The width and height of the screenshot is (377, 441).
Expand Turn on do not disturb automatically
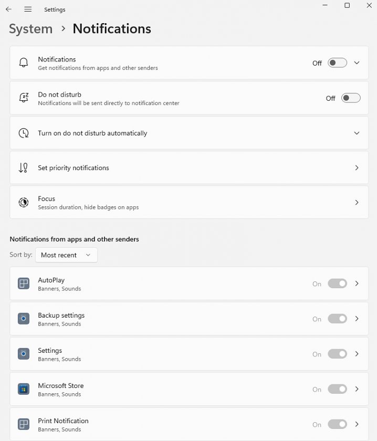click(x=189, y=133)
